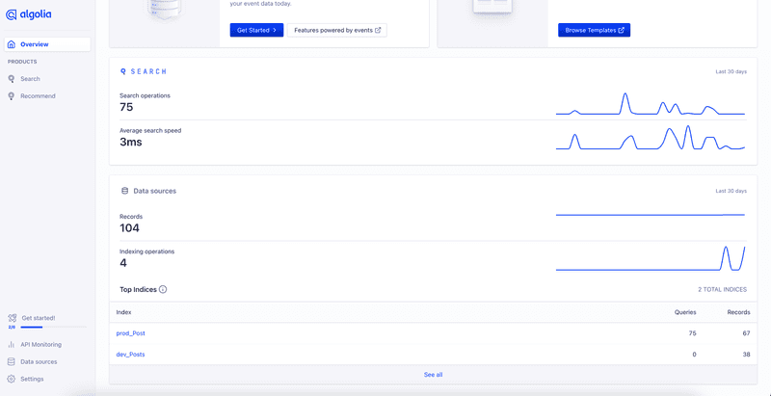Open the dev_Posts index
Image resolution: width=771 pixels, height=396 pixels.
pos(130,355)
